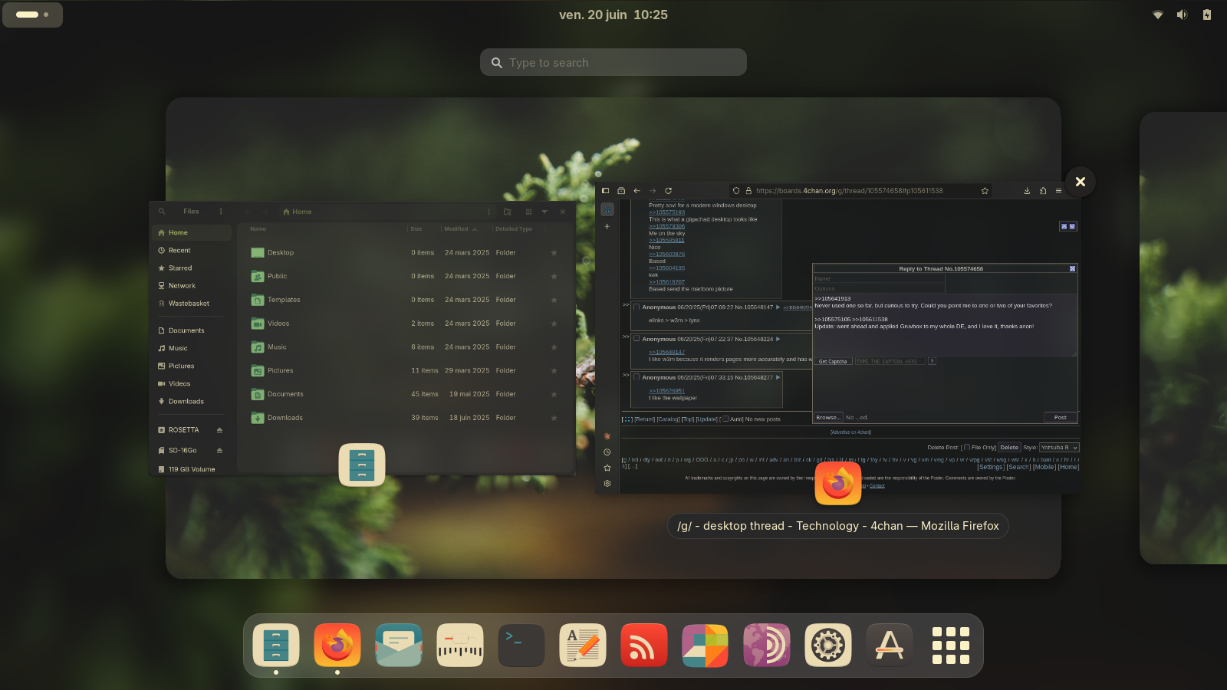1227x690 pixels.
Task: Open Firefox sidebar history clock icon
Action: (x=607, y=452)
